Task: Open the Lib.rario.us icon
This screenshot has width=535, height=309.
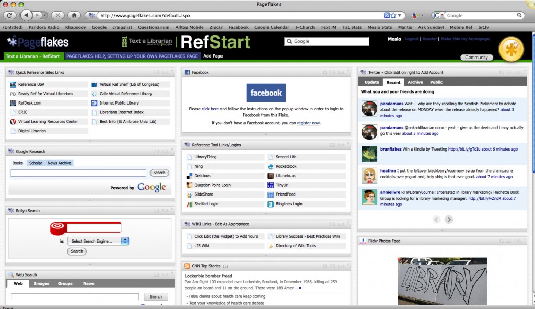Action: pyautogui.click(x=271, y=176)
